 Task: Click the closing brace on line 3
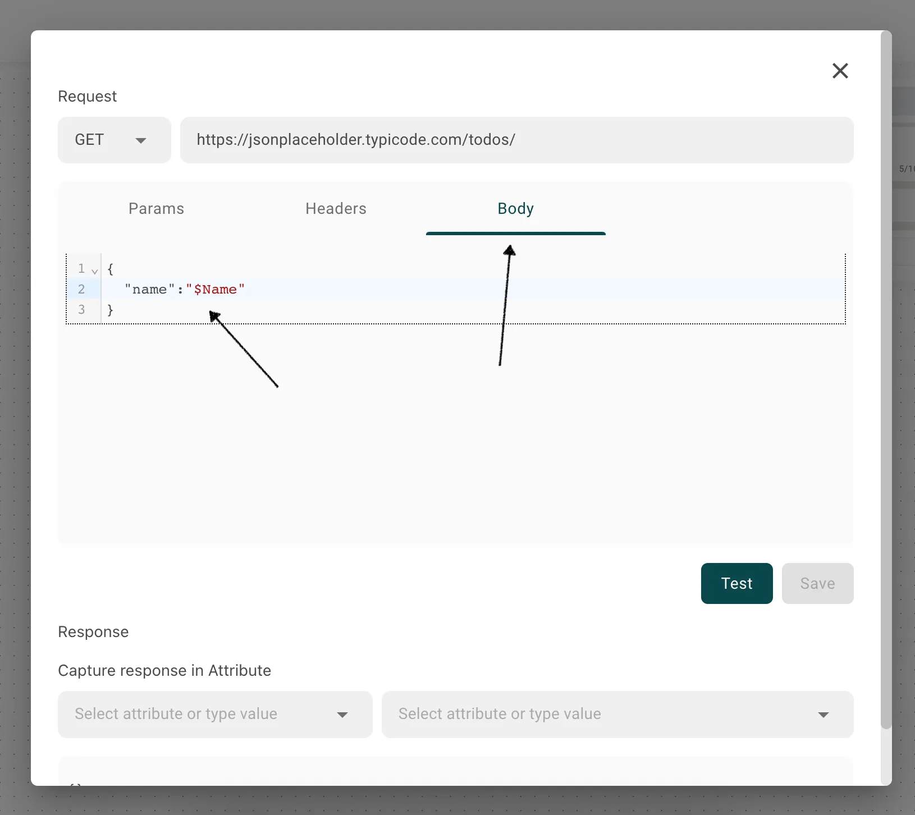(x=111, y=310)
